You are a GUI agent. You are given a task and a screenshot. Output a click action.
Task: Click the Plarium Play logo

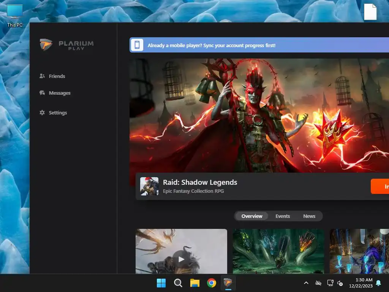[x=67, y=45]
